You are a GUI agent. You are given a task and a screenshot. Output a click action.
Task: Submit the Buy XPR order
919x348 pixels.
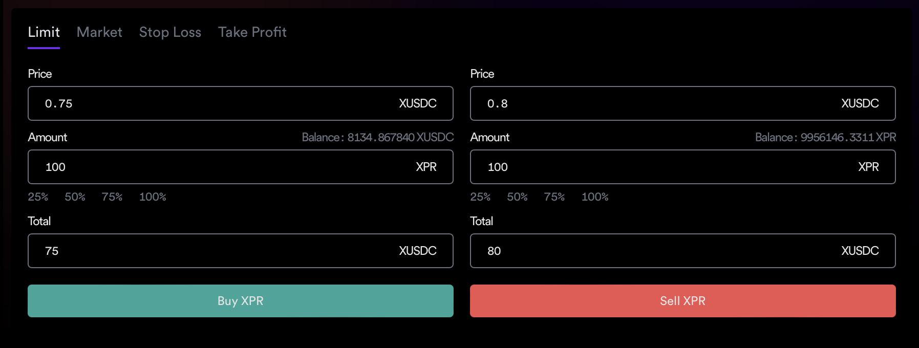point(241,301)
